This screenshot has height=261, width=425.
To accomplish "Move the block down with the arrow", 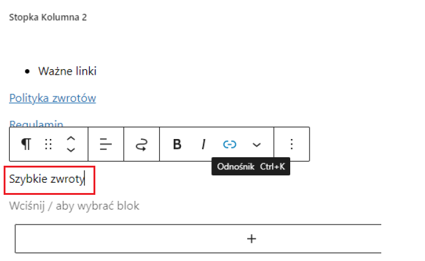I will point(71,150).
